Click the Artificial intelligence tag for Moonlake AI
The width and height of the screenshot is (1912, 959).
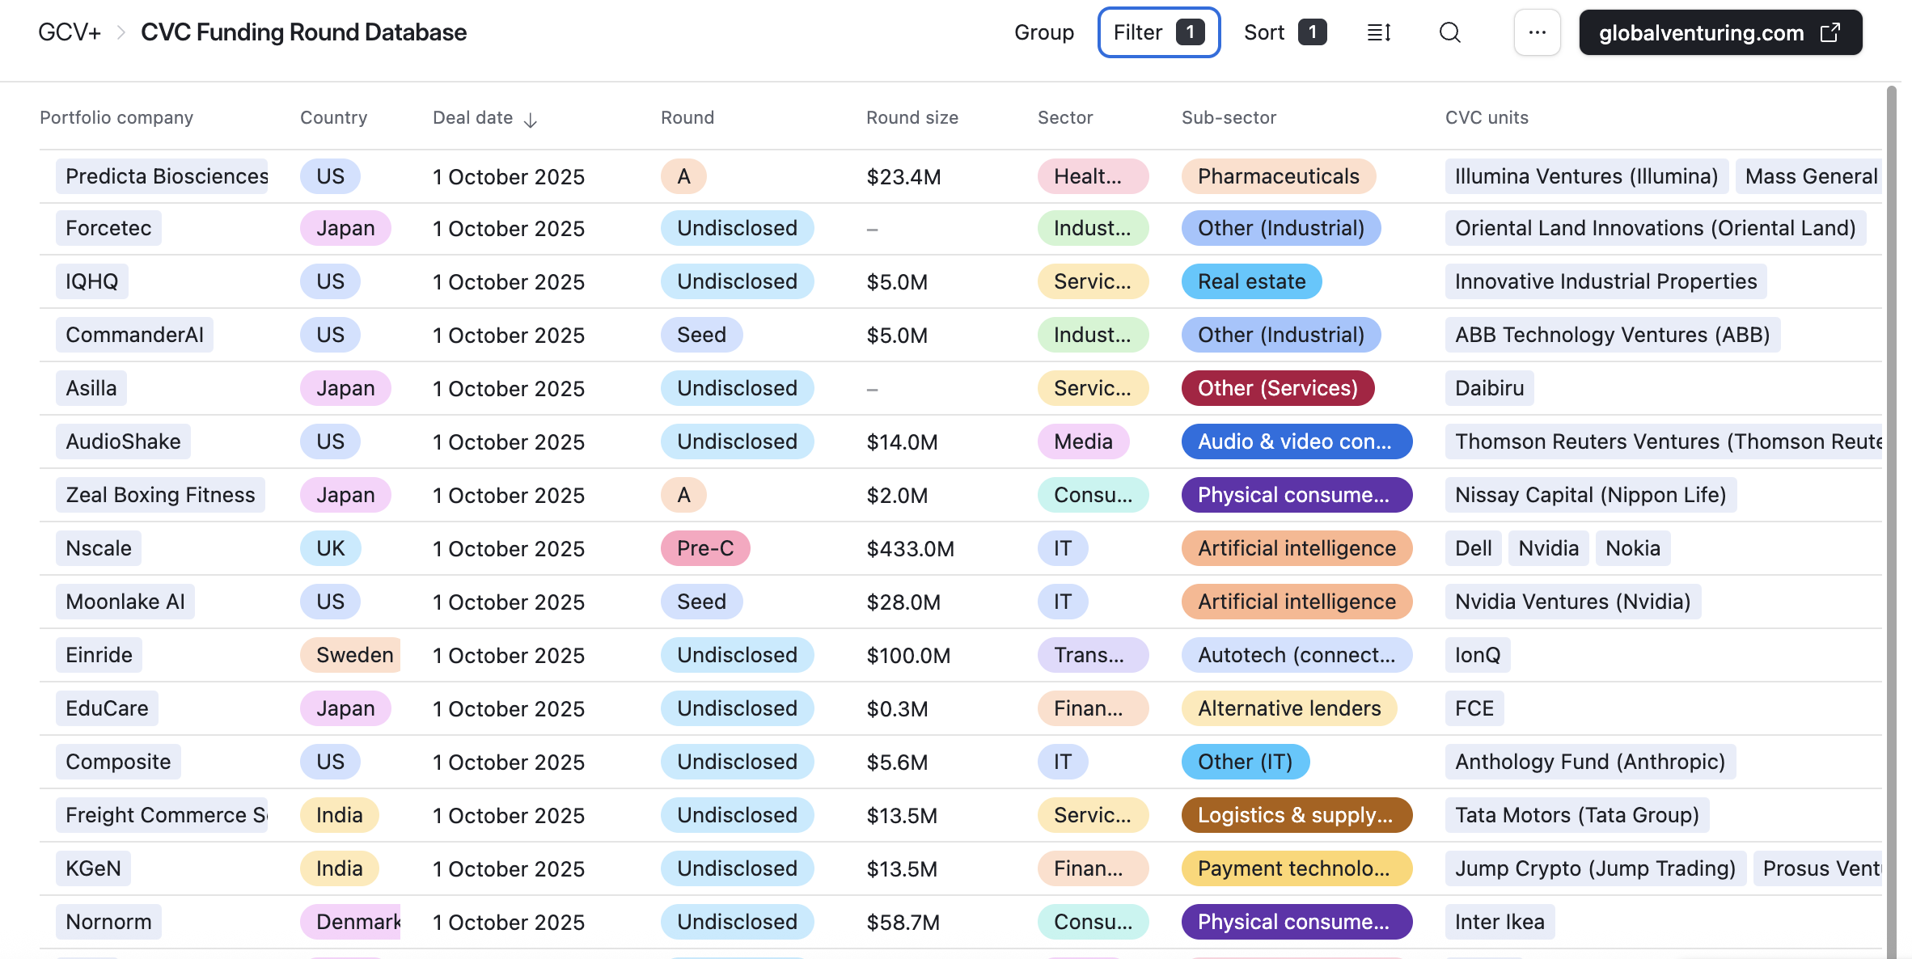click(x=1296, y=602)
